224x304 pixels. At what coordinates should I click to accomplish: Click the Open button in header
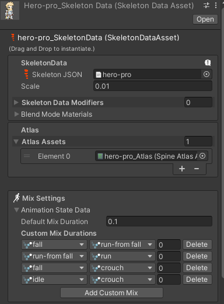[205, 19]
